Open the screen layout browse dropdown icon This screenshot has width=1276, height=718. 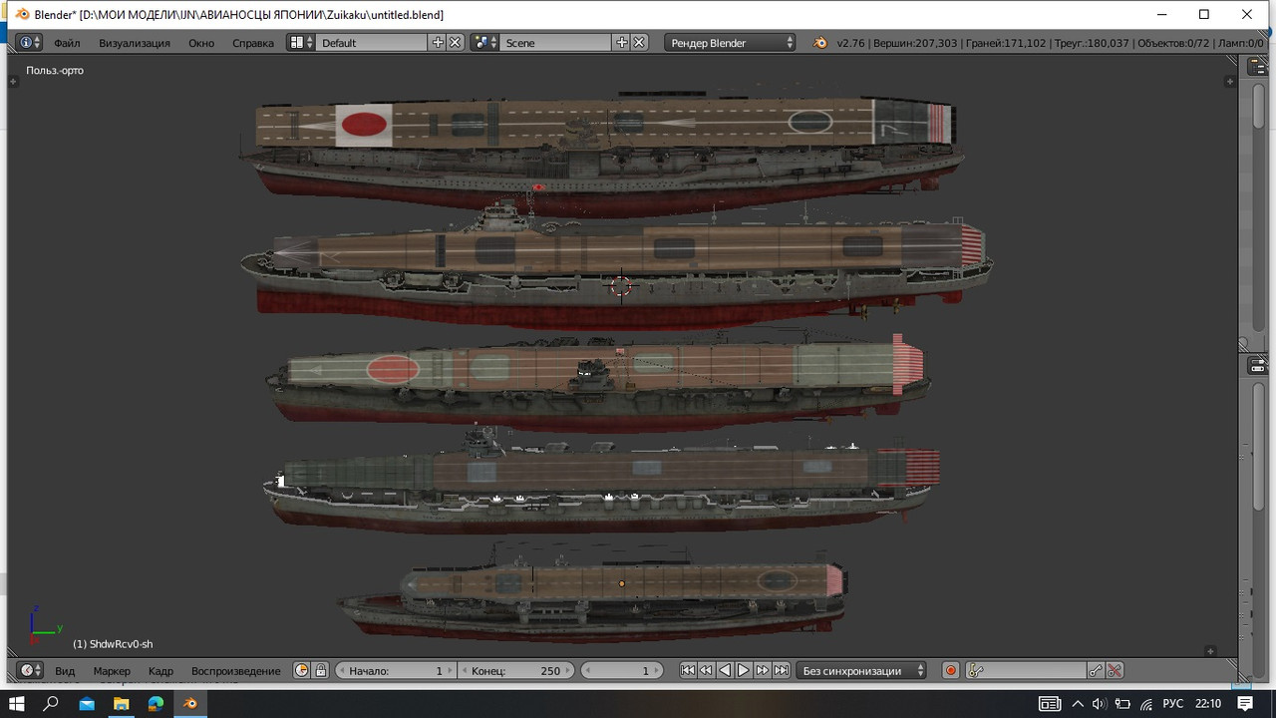click(x=301, y=43)
